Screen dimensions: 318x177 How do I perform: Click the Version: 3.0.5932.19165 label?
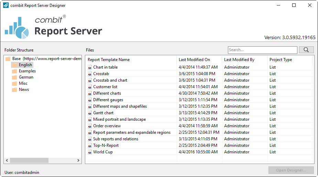click(x=290, y=38)
